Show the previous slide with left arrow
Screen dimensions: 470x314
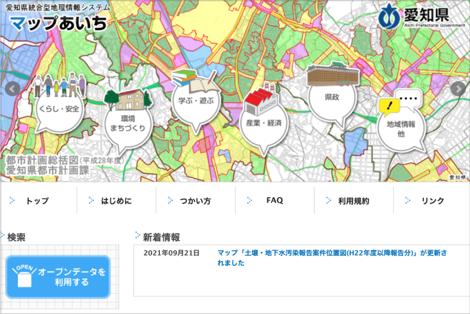click(13, 89)
